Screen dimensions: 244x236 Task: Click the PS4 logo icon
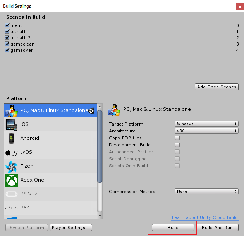(12, 208)
